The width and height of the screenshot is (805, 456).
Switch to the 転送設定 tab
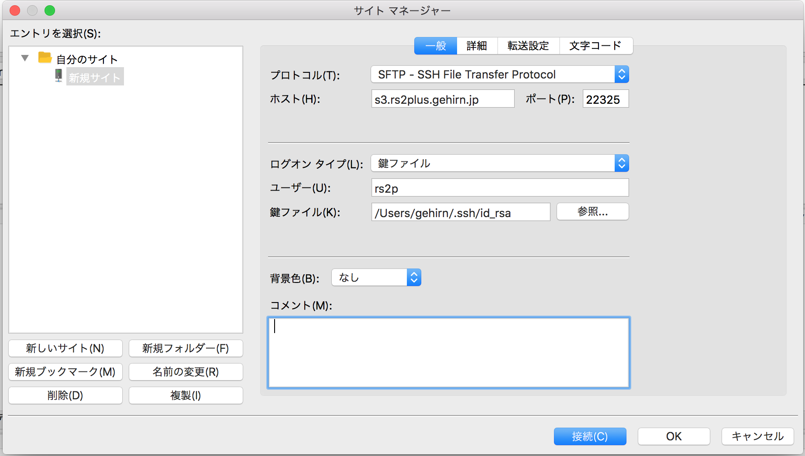tap(528, 46)
